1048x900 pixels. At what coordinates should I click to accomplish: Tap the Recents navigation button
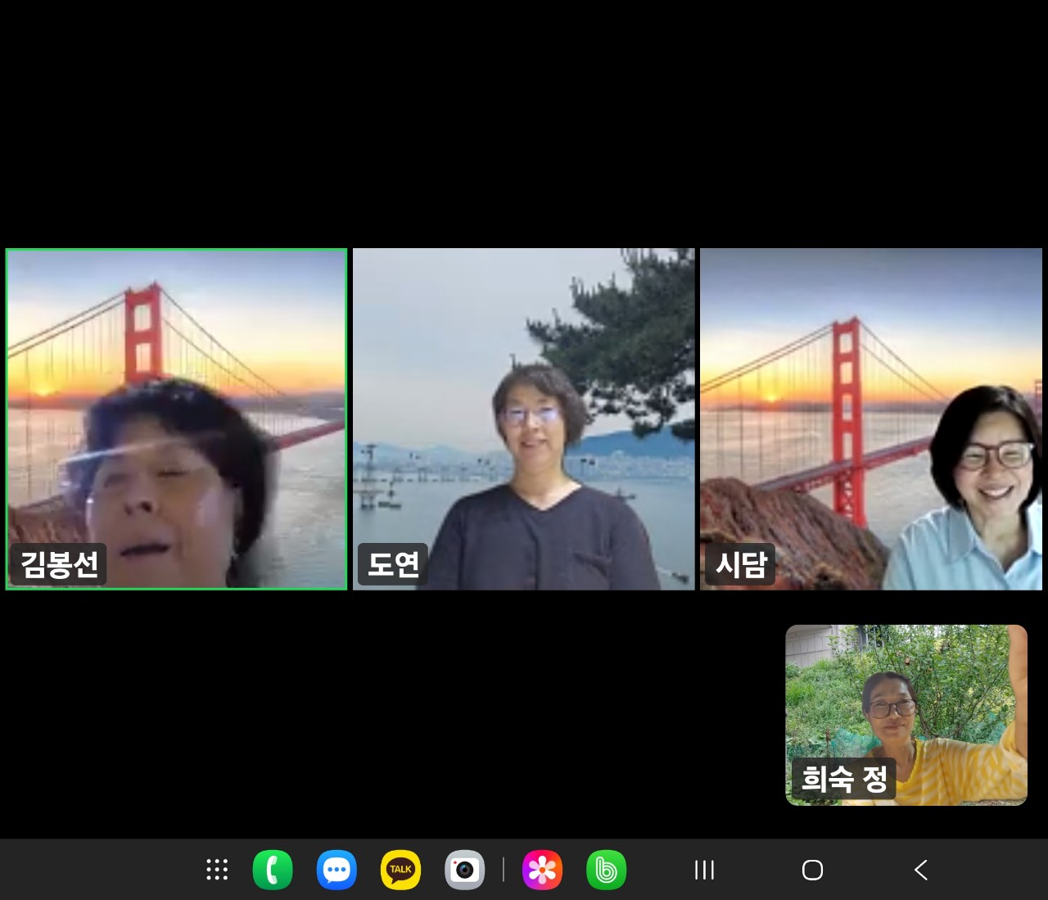704,870
